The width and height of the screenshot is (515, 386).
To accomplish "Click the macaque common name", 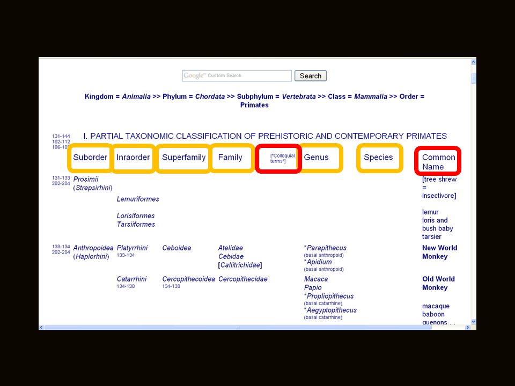I will coord(436,306).
